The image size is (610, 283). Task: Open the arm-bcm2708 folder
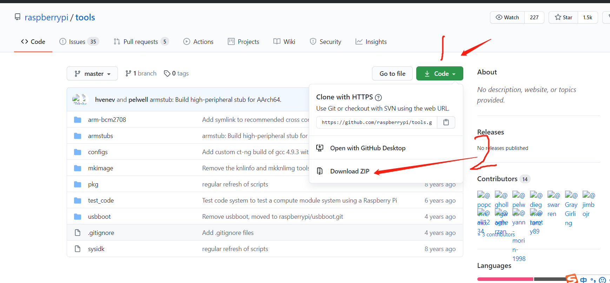click(107, 120)
